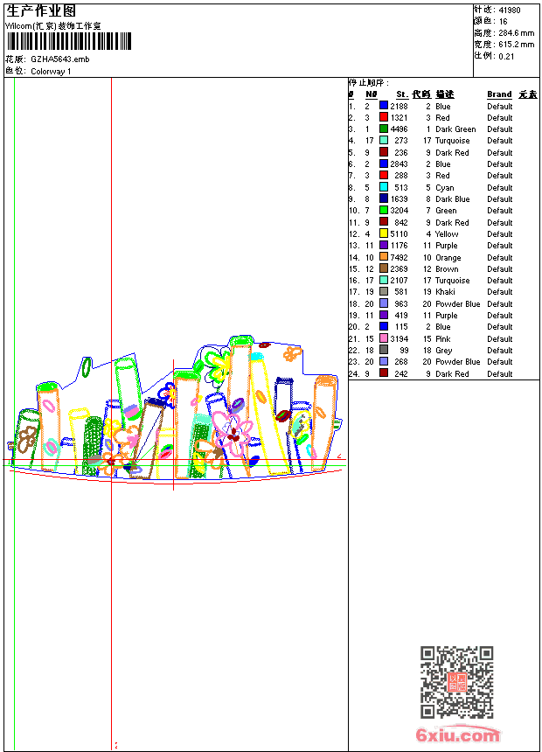Select the scale value 0.21
This screenshot has width=542, height=752.
tap(506, 56)
